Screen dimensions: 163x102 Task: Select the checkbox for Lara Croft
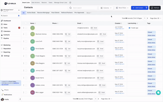tap(26, 41)
